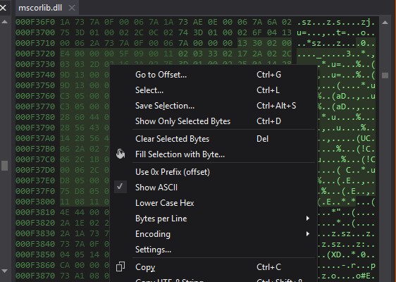Choose Select... from the context menu

[214, 90]
